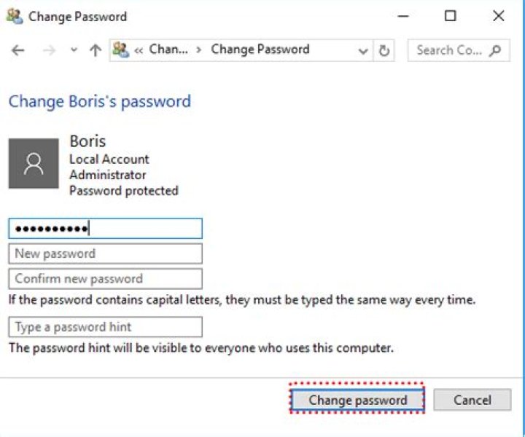The height and width of the screenshot is (437, 525).
Task: Focus the "Confirm new password" field
Action: point(105,278)
